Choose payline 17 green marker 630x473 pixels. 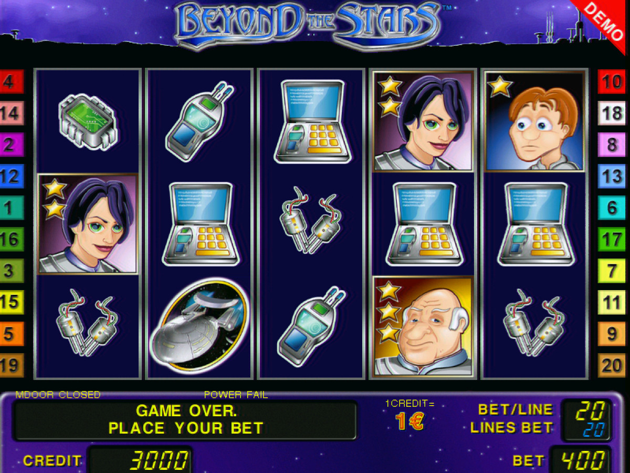(611, 240)
